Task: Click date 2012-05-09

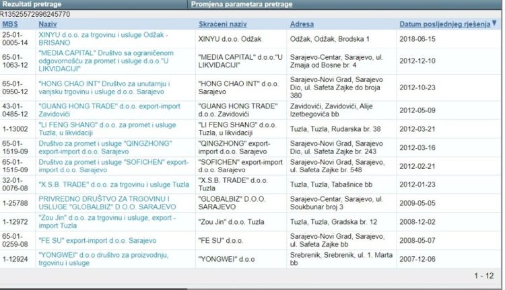Action: coord(417,110)
